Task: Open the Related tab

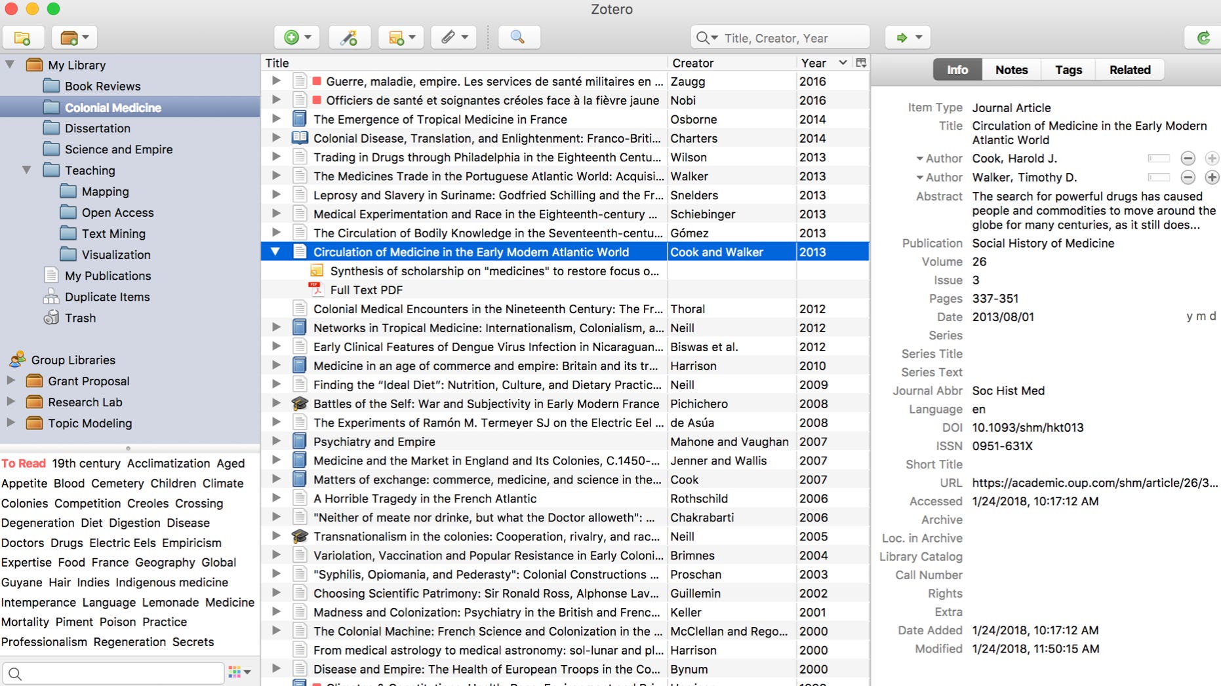Action: pyautogui.click(x=1129, y=69)
